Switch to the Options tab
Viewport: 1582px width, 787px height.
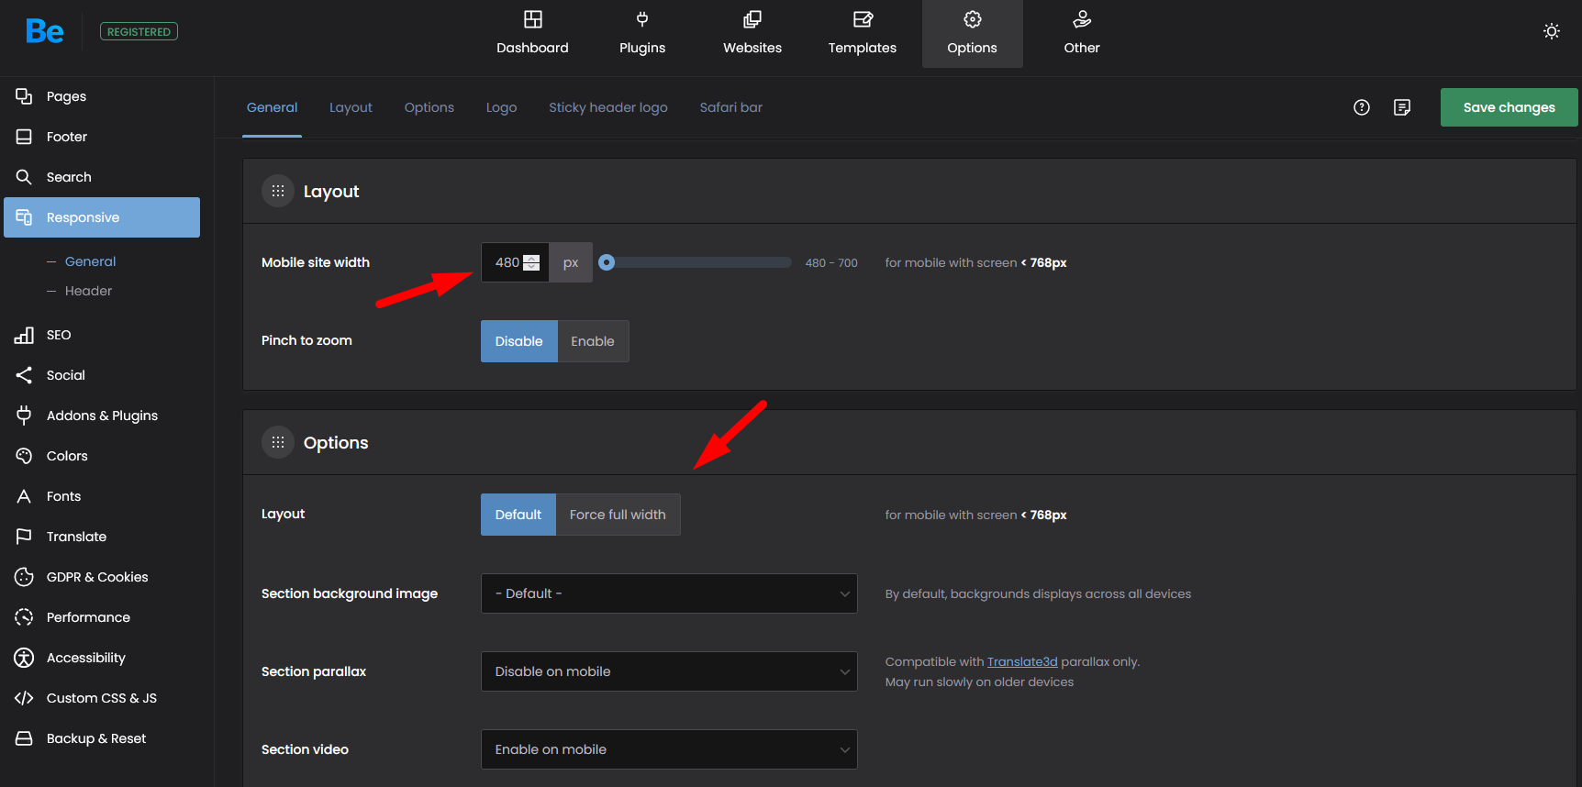click(429, 107)
